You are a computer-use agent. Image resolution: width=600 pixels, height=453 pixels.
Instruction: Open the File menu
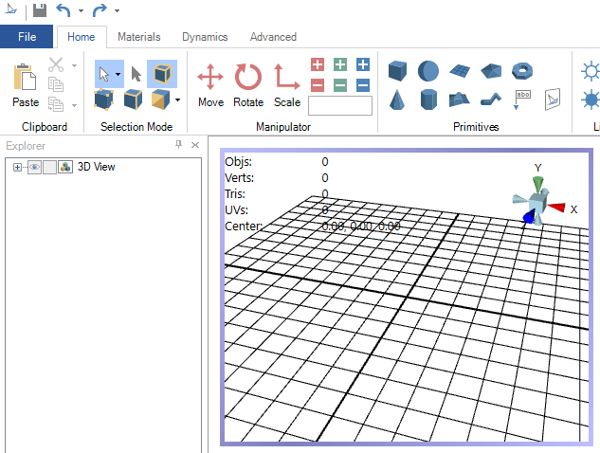click(x=27, y=37)
